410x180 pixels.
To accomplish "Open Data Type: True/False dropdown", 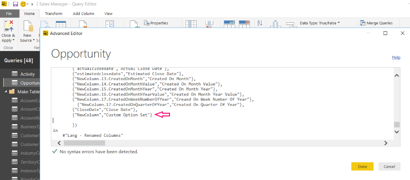I will (320, 23).
